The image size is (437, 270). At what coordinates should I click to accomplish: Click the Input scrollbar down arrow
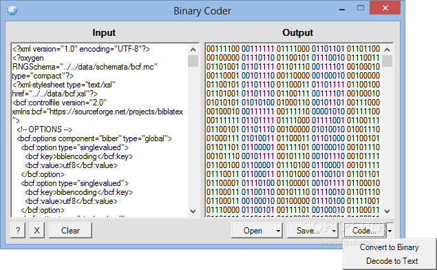coord(193,211)
